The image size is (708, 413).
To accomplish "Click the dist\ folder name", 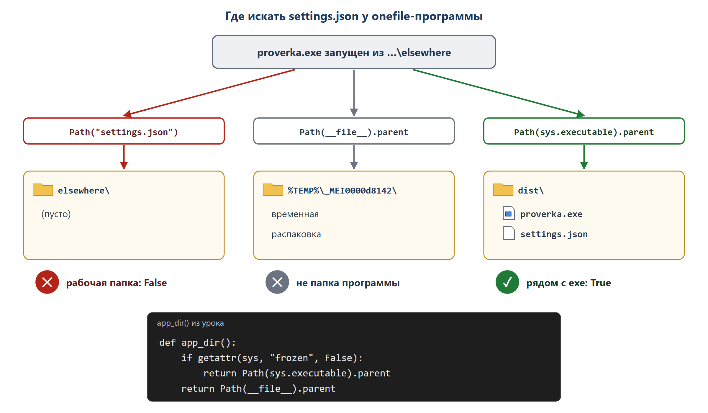I will [x=531, y=191].
